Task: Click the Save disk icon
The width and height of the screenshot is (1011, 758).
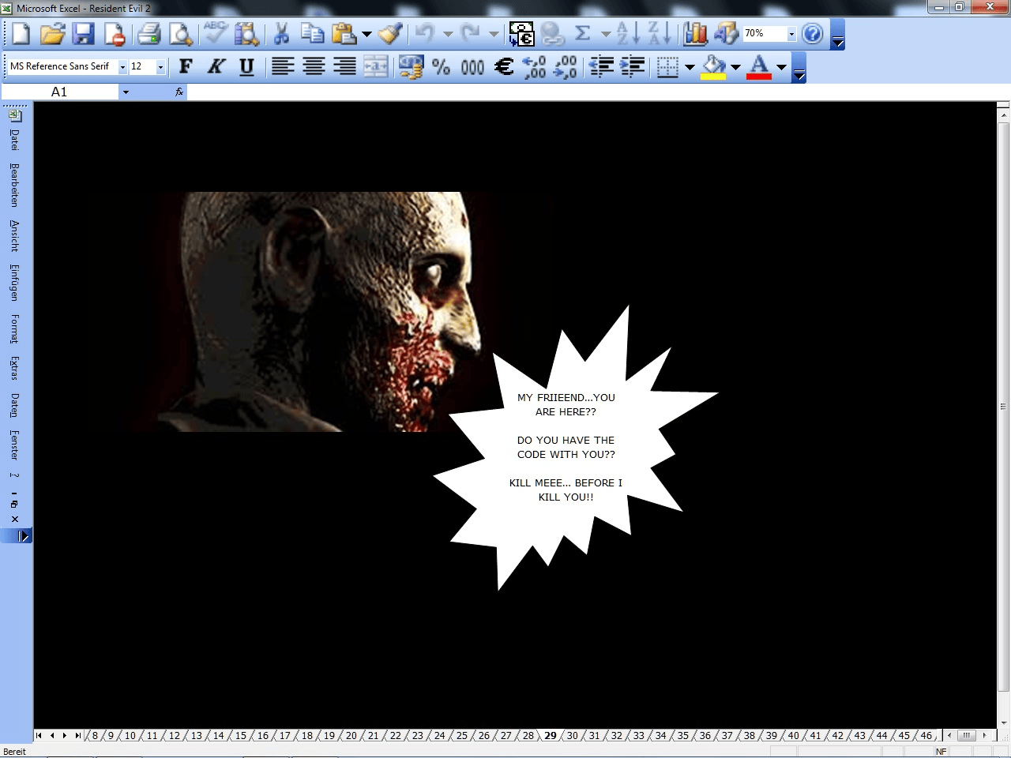Action: (x=83, y=34)
